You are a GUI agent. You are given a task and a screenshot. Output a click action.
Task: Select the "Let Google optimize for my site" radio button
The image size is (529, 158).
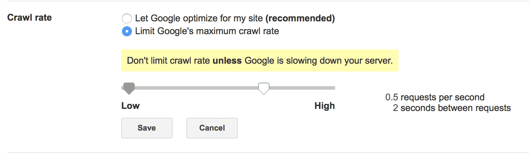127,18
